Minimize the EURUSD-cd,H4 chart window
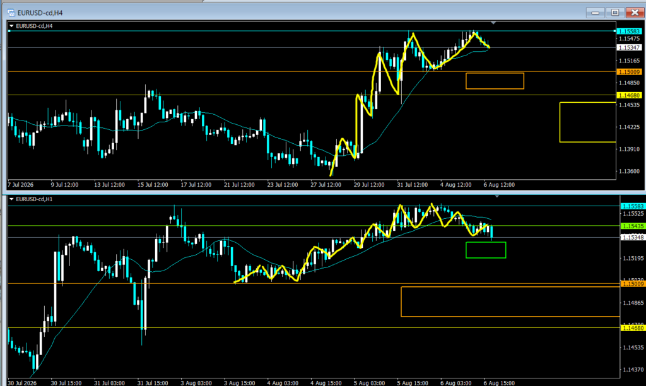Viewport: 646px width, 386px height. click(x=596, y=13)
